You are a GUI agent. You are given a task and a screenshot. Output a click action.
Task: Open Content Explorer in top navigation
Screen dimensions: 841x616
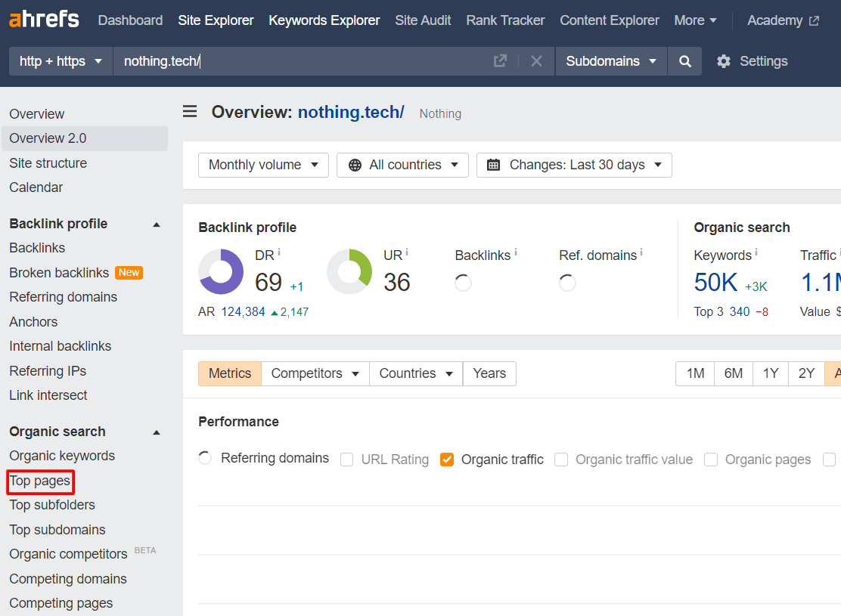tap(610, 20)
